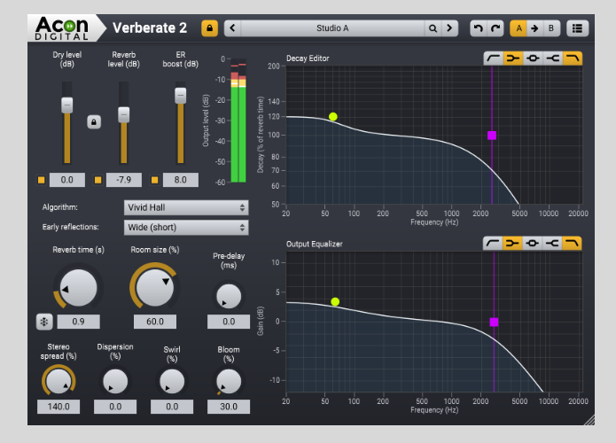616x443 pixels.
Task: Click the undo arrow button
Action: click(478, 28)
